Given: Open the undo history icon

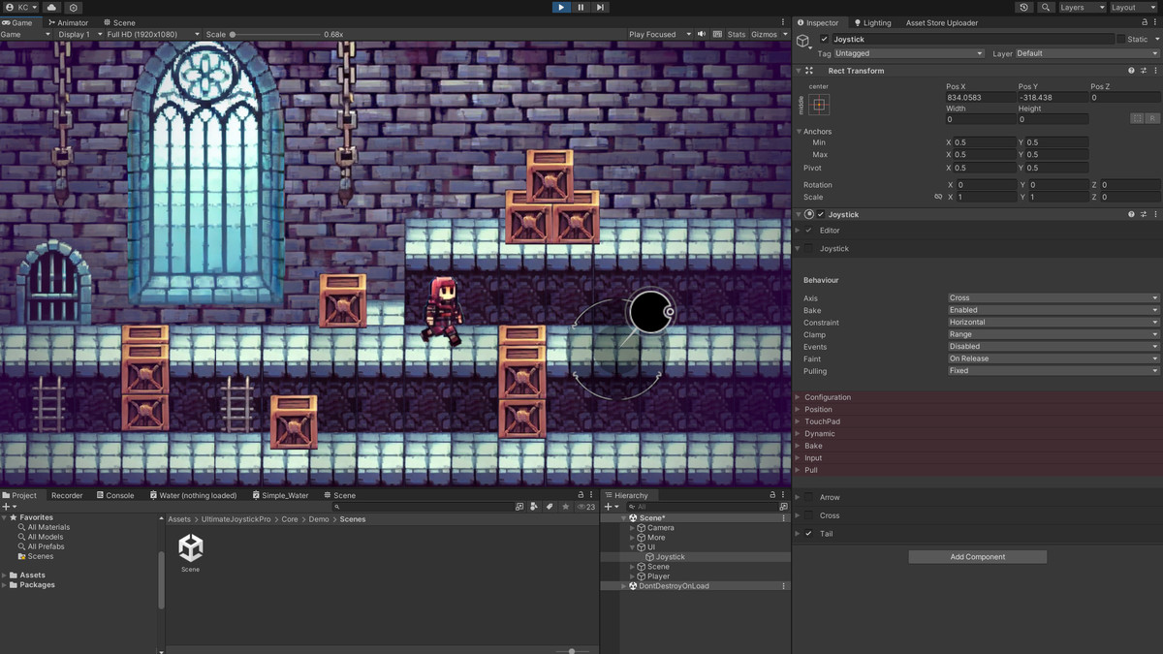Looking at the screenshot, I should [x=1024, y=8].
